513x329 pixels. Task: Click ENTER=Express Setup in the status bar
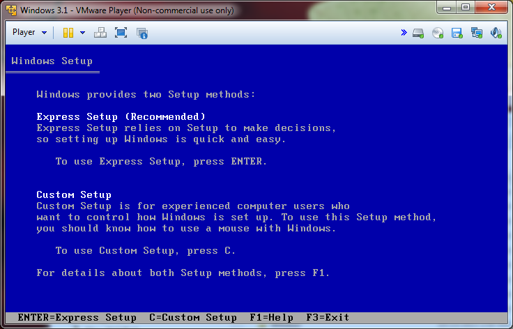pyautogui.click(x=77, y=317)
